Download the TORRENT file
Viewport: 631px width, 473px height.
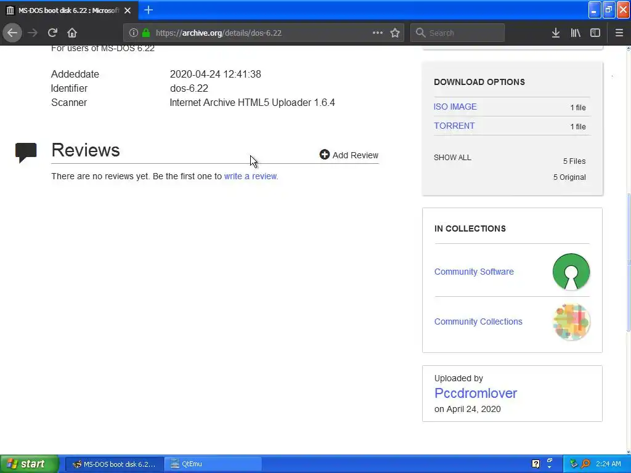pyautogui.click(x=454, y=126)
